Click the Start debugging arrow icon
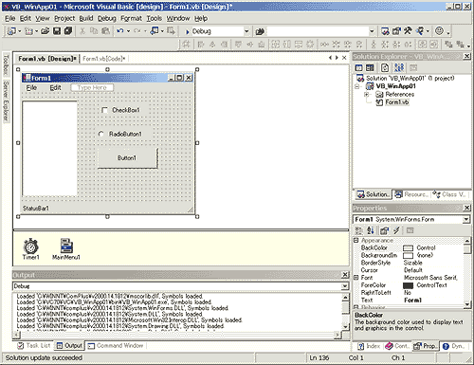Viewport: 474px width, 365px height. click(187, 31)
